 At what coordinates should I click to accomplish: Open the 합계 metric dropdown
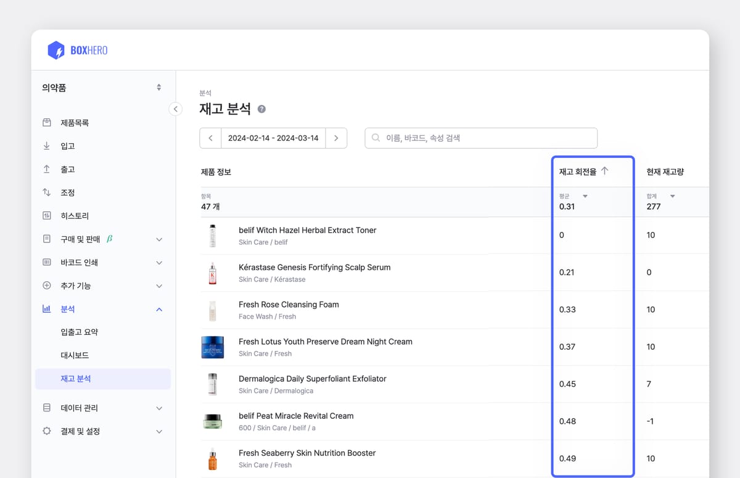673,196
